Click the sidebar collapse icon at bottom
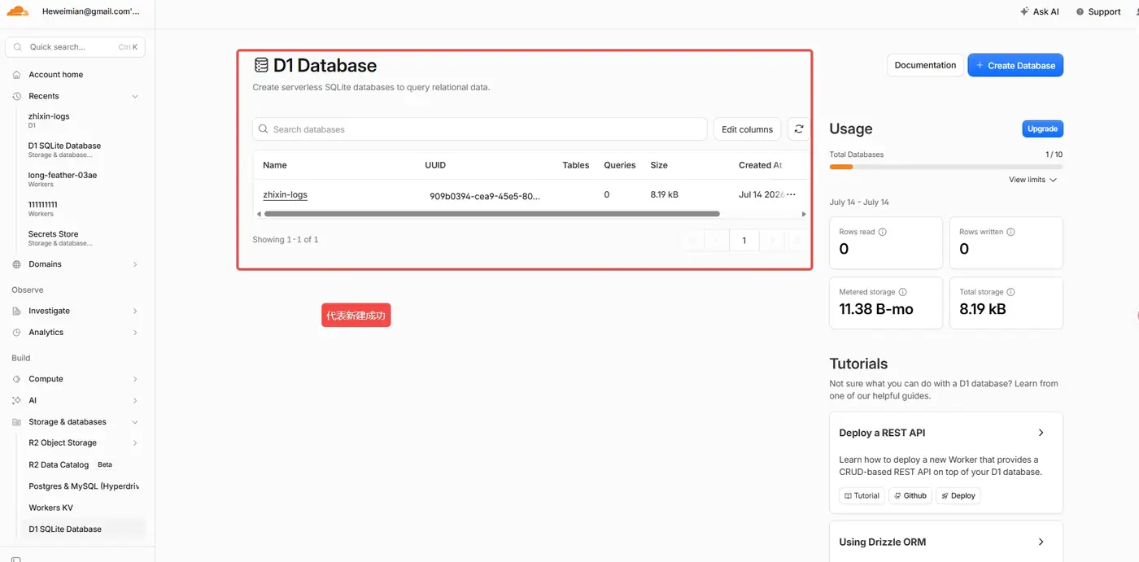This screenshot has height=562, width=1139. [16, 559]
